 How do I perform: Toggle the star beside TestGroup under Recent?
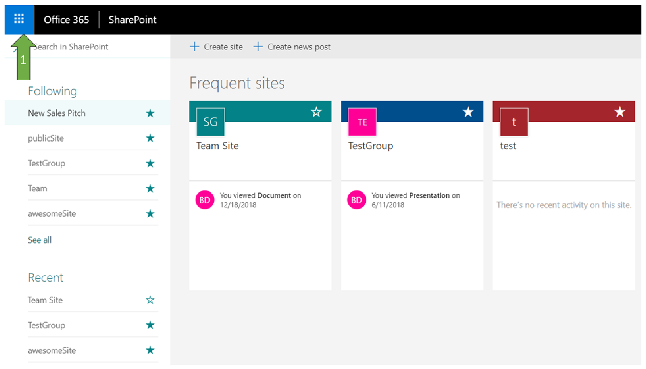click(150, 325)
